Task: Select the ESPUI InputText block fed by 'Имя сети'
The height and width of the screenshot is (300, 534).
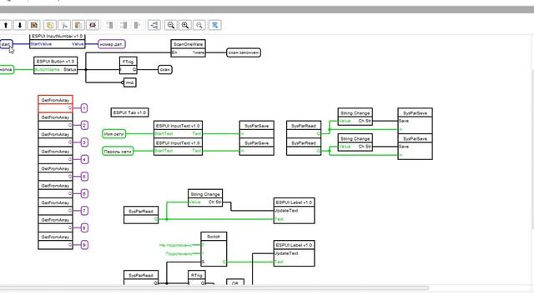Action: click(x=178, y=130)
